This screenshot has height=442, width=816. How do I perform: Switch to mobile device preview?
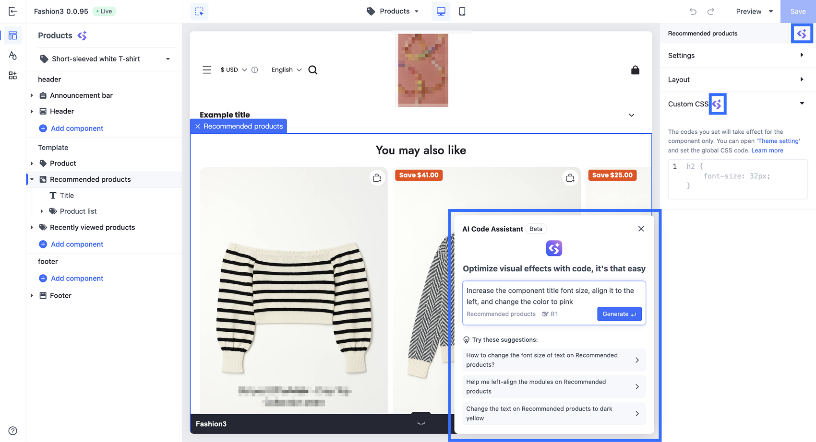(462, 12)
